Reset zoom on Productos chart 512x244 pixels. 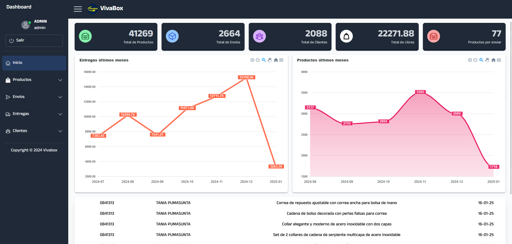click(493, 60)
